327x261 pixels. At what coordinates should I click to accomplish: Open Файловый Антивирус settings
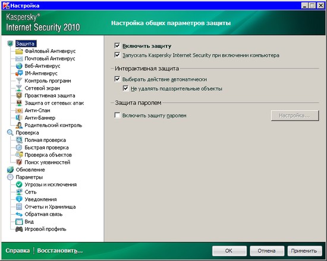point(50,51)
